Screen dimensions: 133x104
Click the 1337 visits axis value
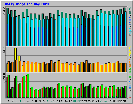tap(4, 50)
